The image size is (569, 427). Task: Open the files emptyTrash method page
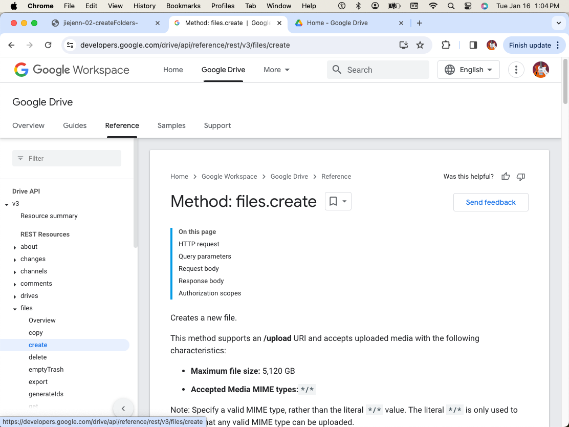(46, 370)
